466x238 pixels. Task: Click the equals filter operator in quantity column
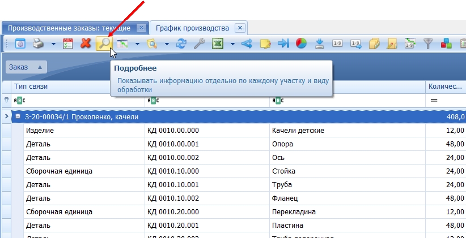click(x=434, y=101)
